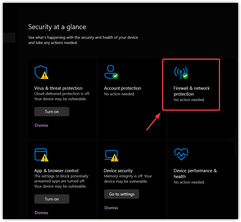This screenshot has height=222, width=241.
Task: Turn on App & browser control
Action: click(52, 199)
